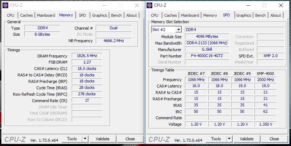The width and height of the screenshot is (291, 146).
Task: Switch to SPD tab in left window
Action: [82, 15]
